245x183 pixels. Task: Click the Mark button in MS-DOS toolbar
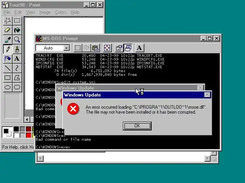pyautogui.click(x=78, y=48)
